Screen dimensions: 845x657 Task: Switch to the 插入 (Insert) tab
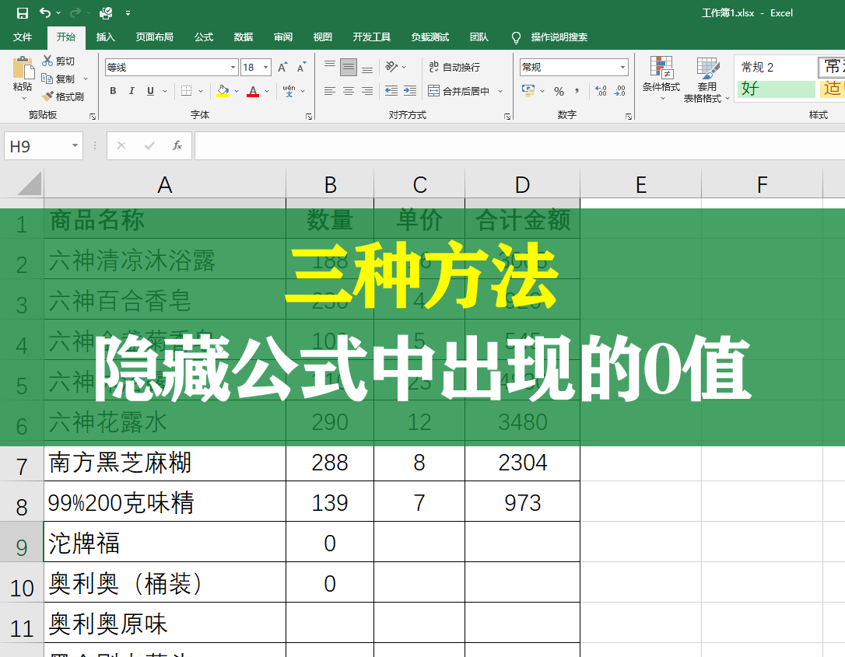tap(106, 37)
